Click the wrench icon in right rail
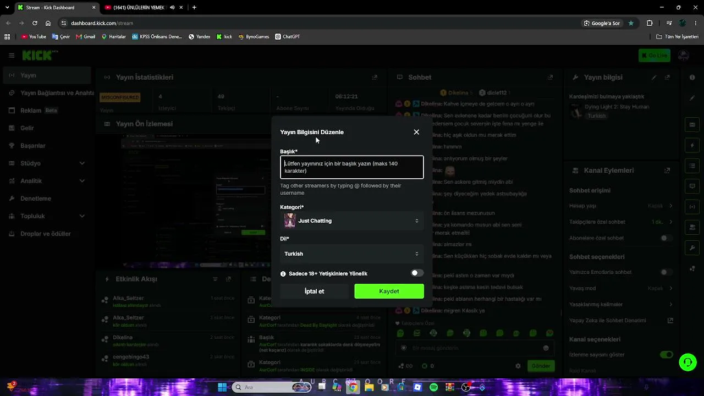The width and height of the screenshot is (704, 396). (692, 248)
